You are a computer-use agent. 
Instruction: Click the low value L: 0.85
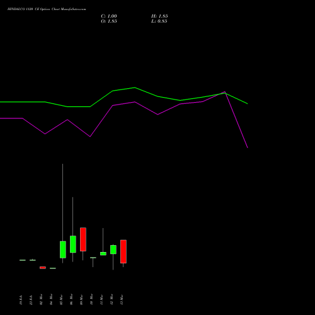pyautogui.click(x=159, y=21)
